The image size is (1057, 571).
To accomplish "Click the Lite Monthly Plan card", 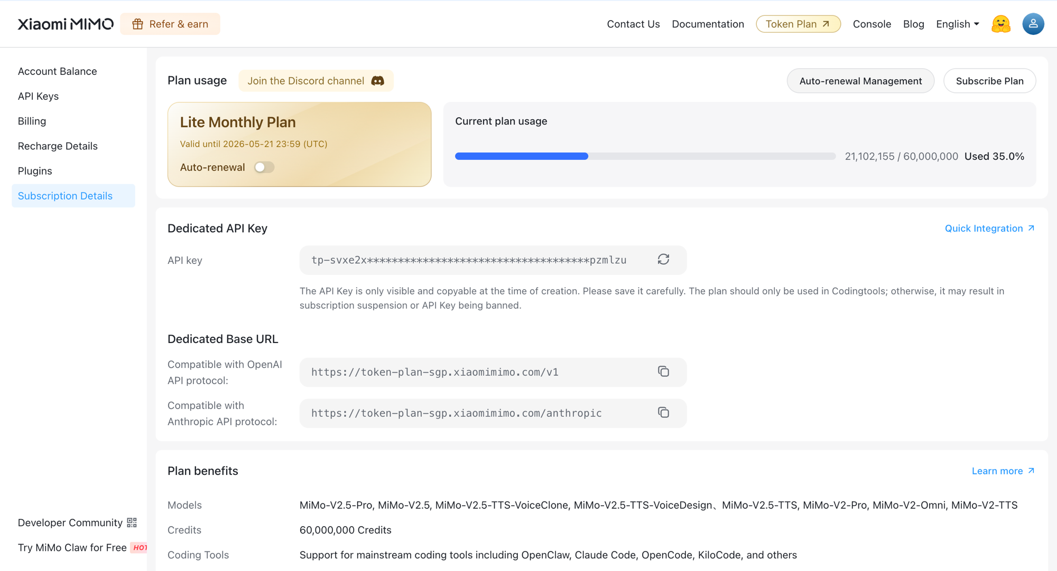I will pyautogui.click(x=300, y=144).
